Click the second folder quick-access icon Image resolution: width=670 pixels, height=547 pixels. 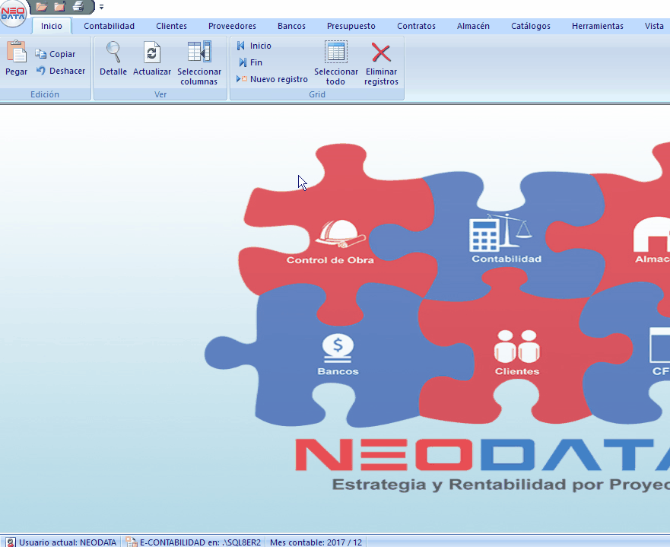[x=60, y=6]
